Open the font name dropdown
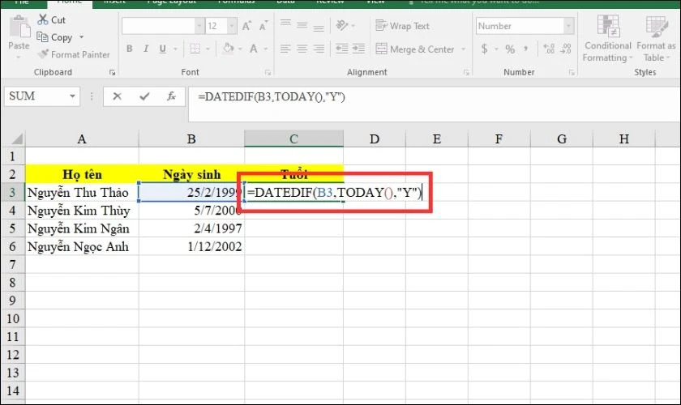This screenshot has height=405, width=681. (x=199, y=26)
